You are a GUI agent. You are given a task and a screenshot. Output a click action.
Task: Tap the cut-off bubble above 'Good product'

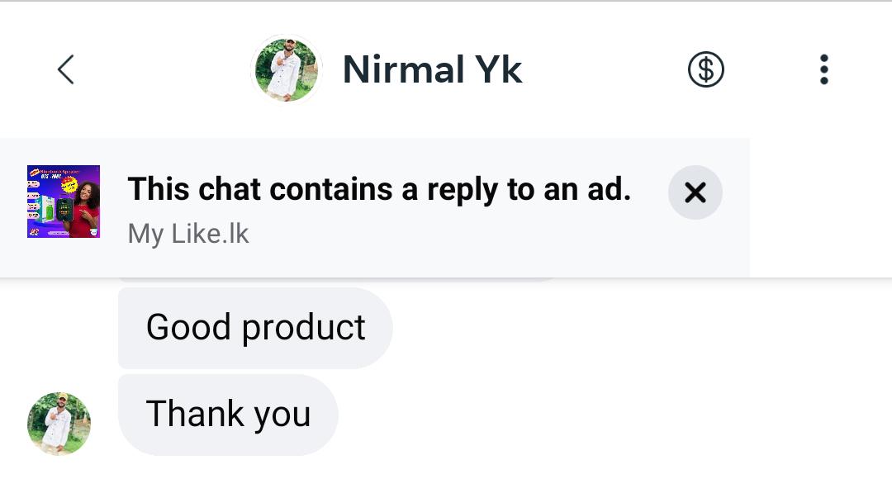339,282
